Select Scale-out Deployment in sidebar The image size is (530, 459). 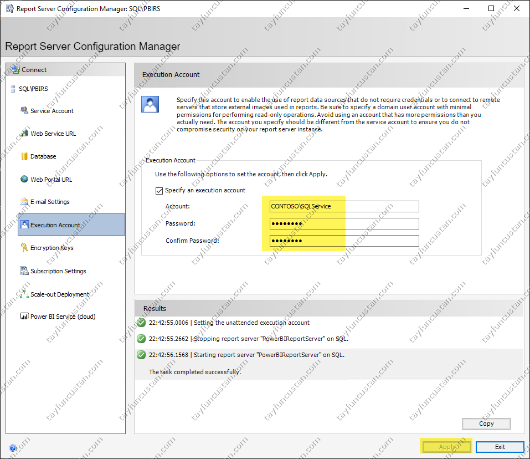[59, 294]
